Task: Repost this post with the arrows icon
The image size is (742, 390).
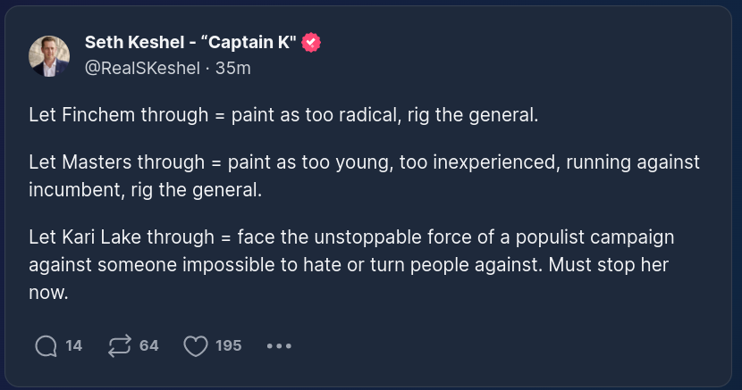Action: (x=119, y=345)
